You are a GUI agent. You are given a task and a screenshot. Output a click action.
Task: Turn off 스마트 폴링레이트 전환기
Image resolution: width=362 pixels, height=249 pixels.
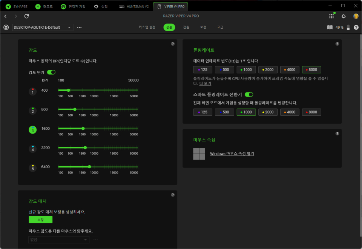tap(248, 94)
